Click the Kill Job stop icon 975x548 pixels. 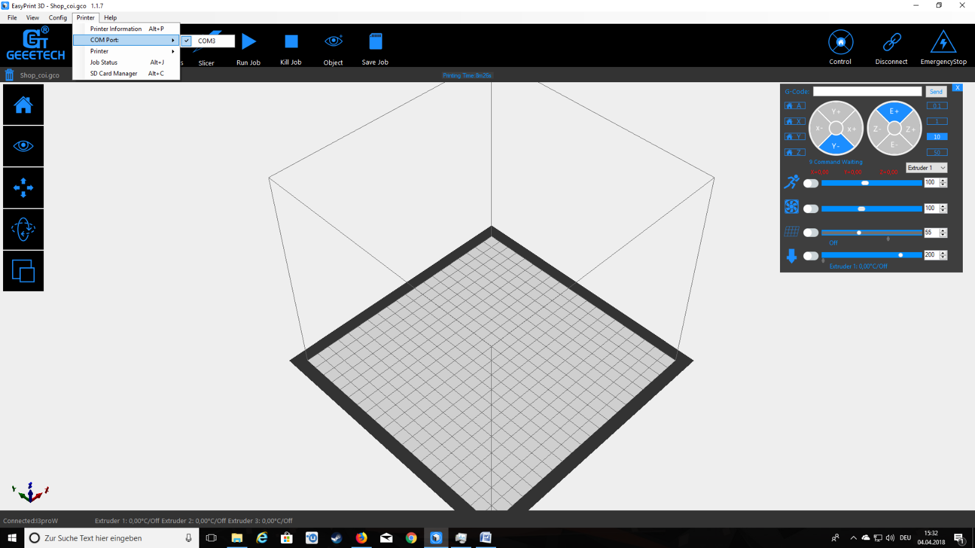click(x=291, y=42)
